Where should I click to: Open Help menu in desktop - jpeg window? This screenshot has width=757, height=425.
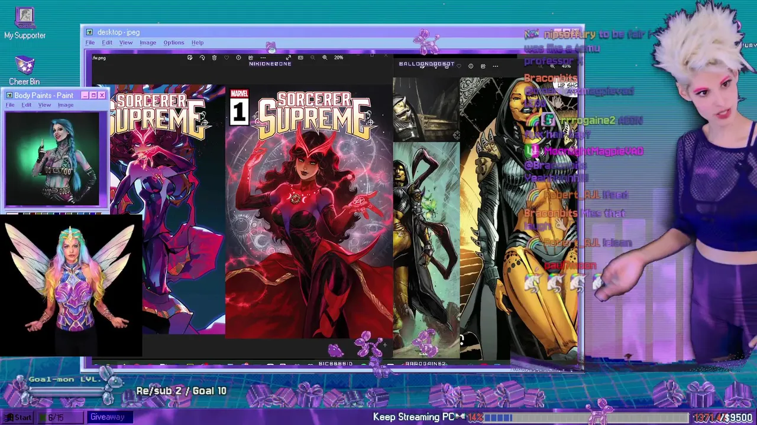point(198,42)
